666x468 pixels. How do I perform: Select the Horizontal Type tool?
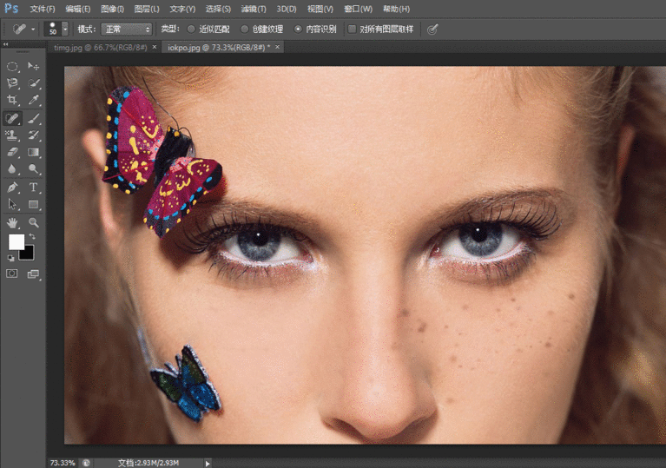(34, 187)
